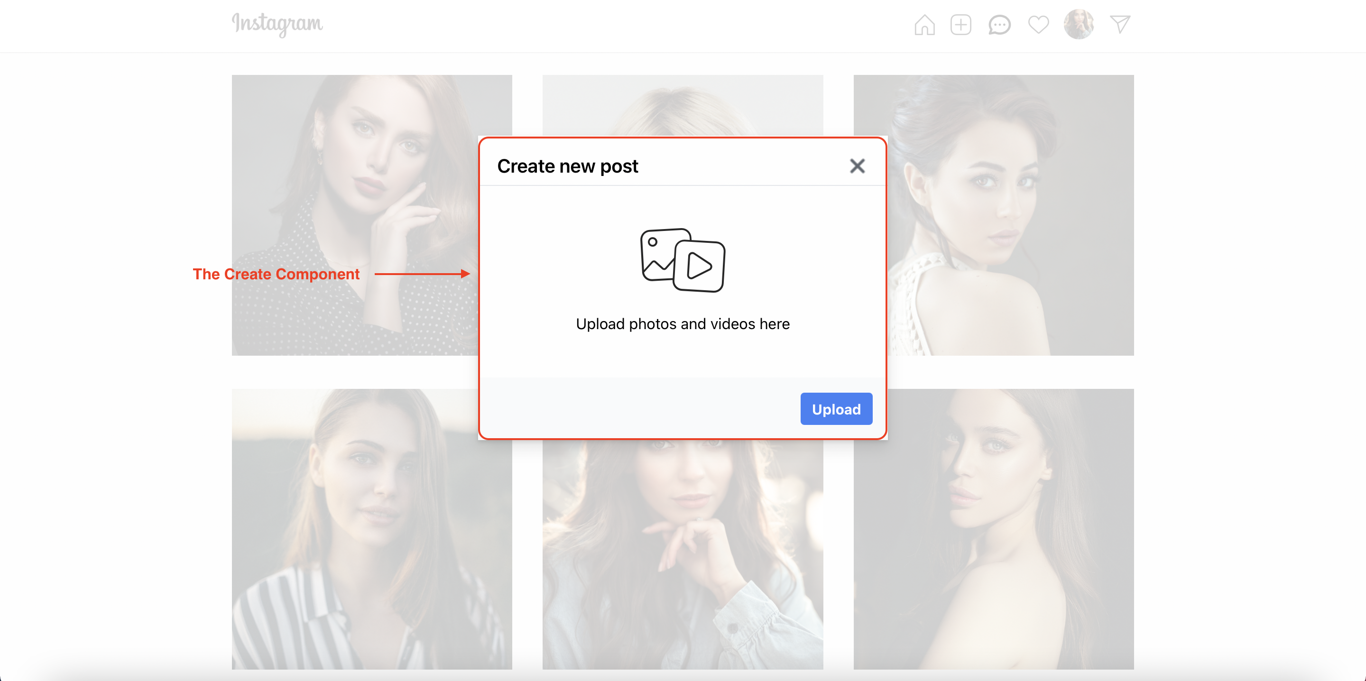
Task: Open the photo of blonde woman at top center
Action: 683,105
